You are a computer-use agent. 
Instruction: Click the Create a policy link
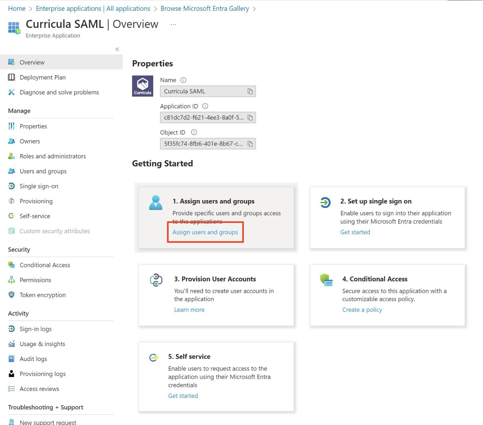click(362, 310)
